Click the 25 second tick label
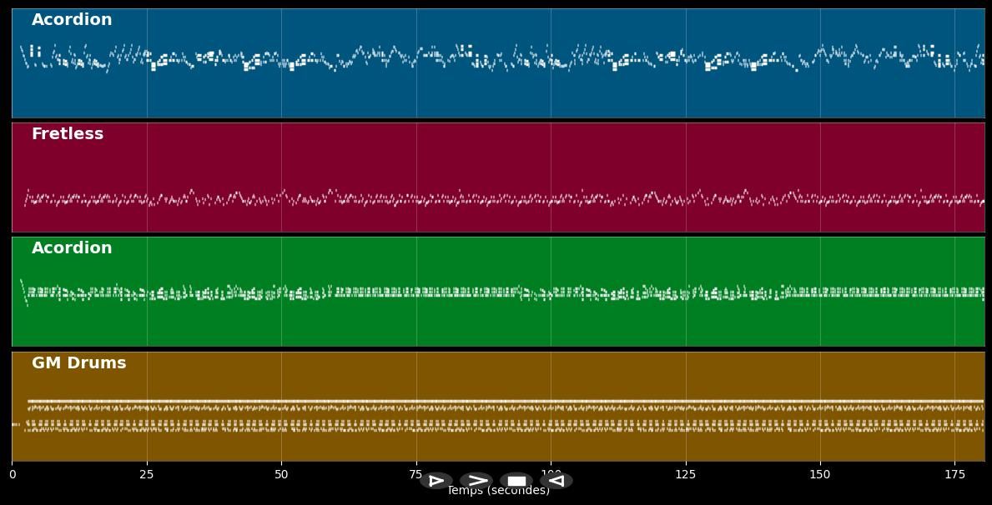This screenshot has height=505, width=992. 147,475
